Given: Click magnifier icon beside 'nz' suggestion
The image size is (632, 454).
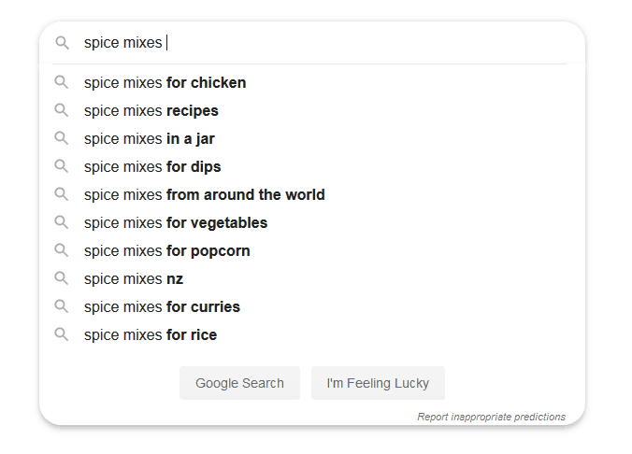Looking at the screenshot, I should 62,278.
